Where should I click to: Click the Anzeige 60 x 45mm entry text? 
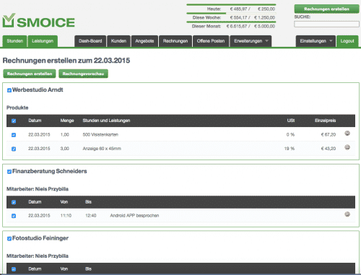point(102,149)
